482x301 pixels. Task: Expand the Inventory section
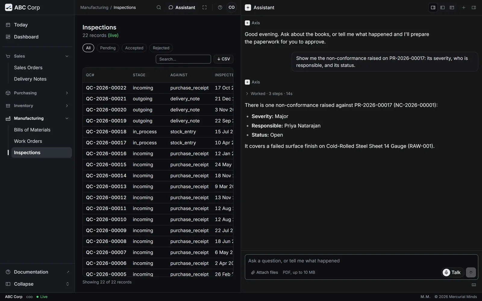click(37, 106)
